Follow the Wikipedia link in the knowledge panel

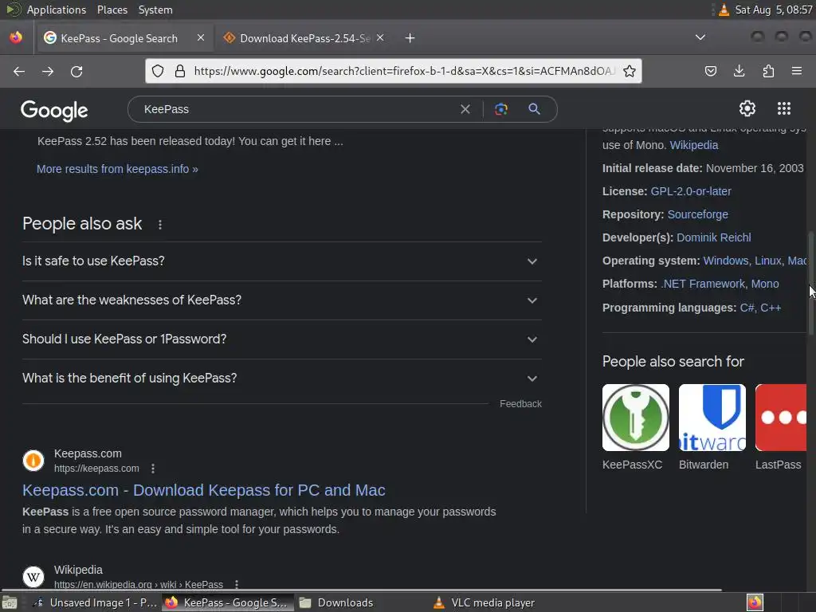pos(694,145)
